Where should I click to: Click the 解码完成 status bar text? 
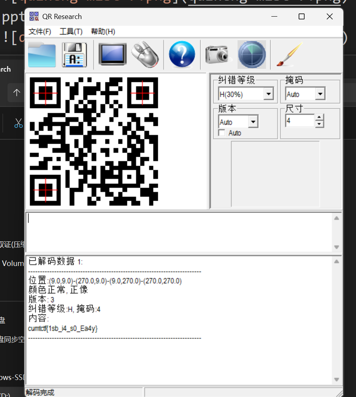coord(40,392)
